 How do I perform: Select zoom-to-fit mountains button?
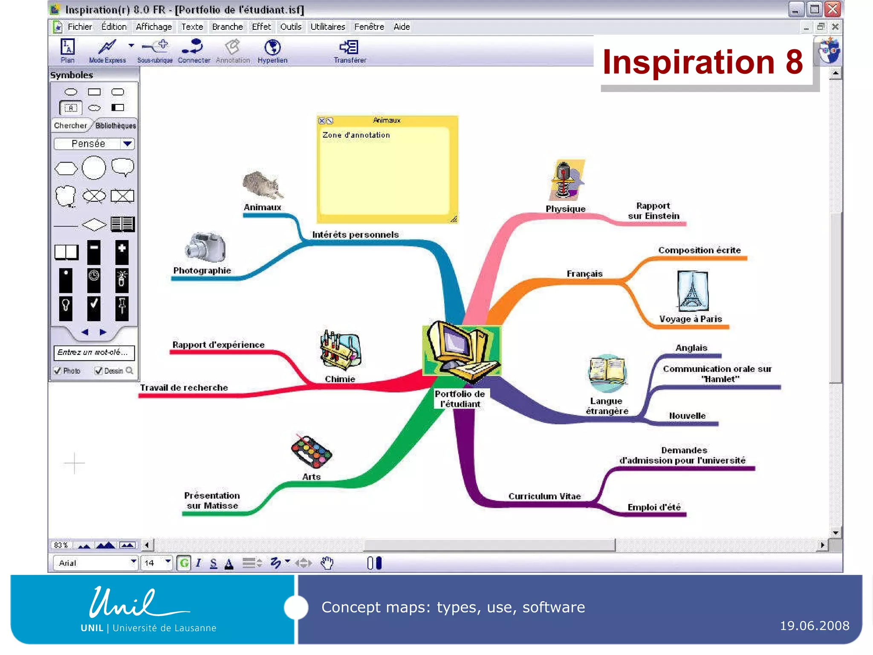click(x=127, y=545)
